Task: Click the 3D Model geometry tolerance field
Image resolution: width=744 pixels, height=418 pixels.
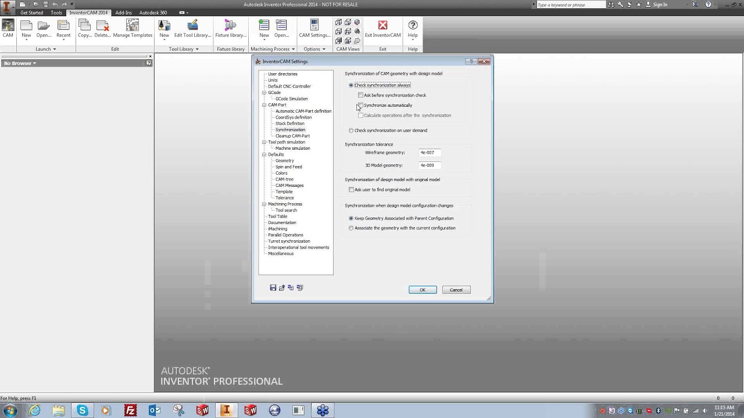Action: click(430, 165)
